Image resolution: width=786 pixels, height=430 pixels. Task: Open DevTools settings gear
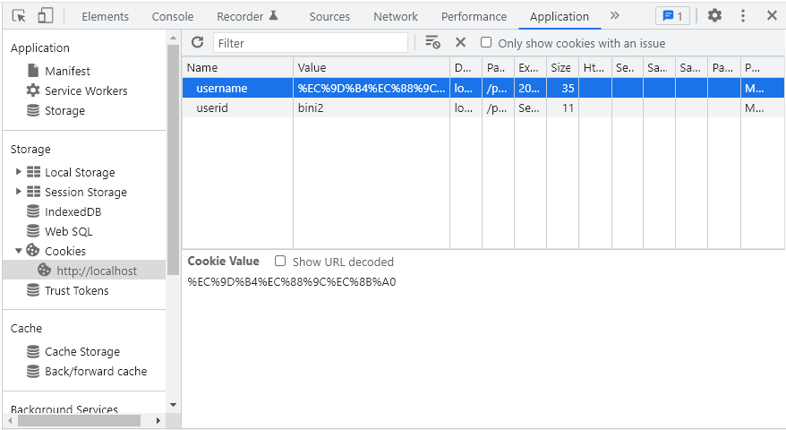(714, 16)
